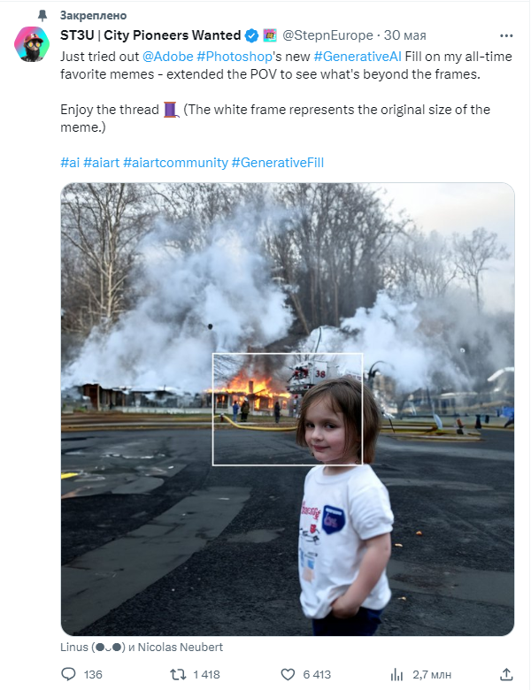The height and width of the screenshot is (690, 531).
Task: Open the #aiartcommunity hashtag
Action: pyautogui.click(x=175, y=163)
